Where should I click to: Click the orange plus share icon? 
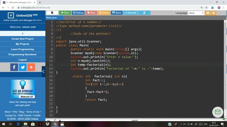[31, 67]
